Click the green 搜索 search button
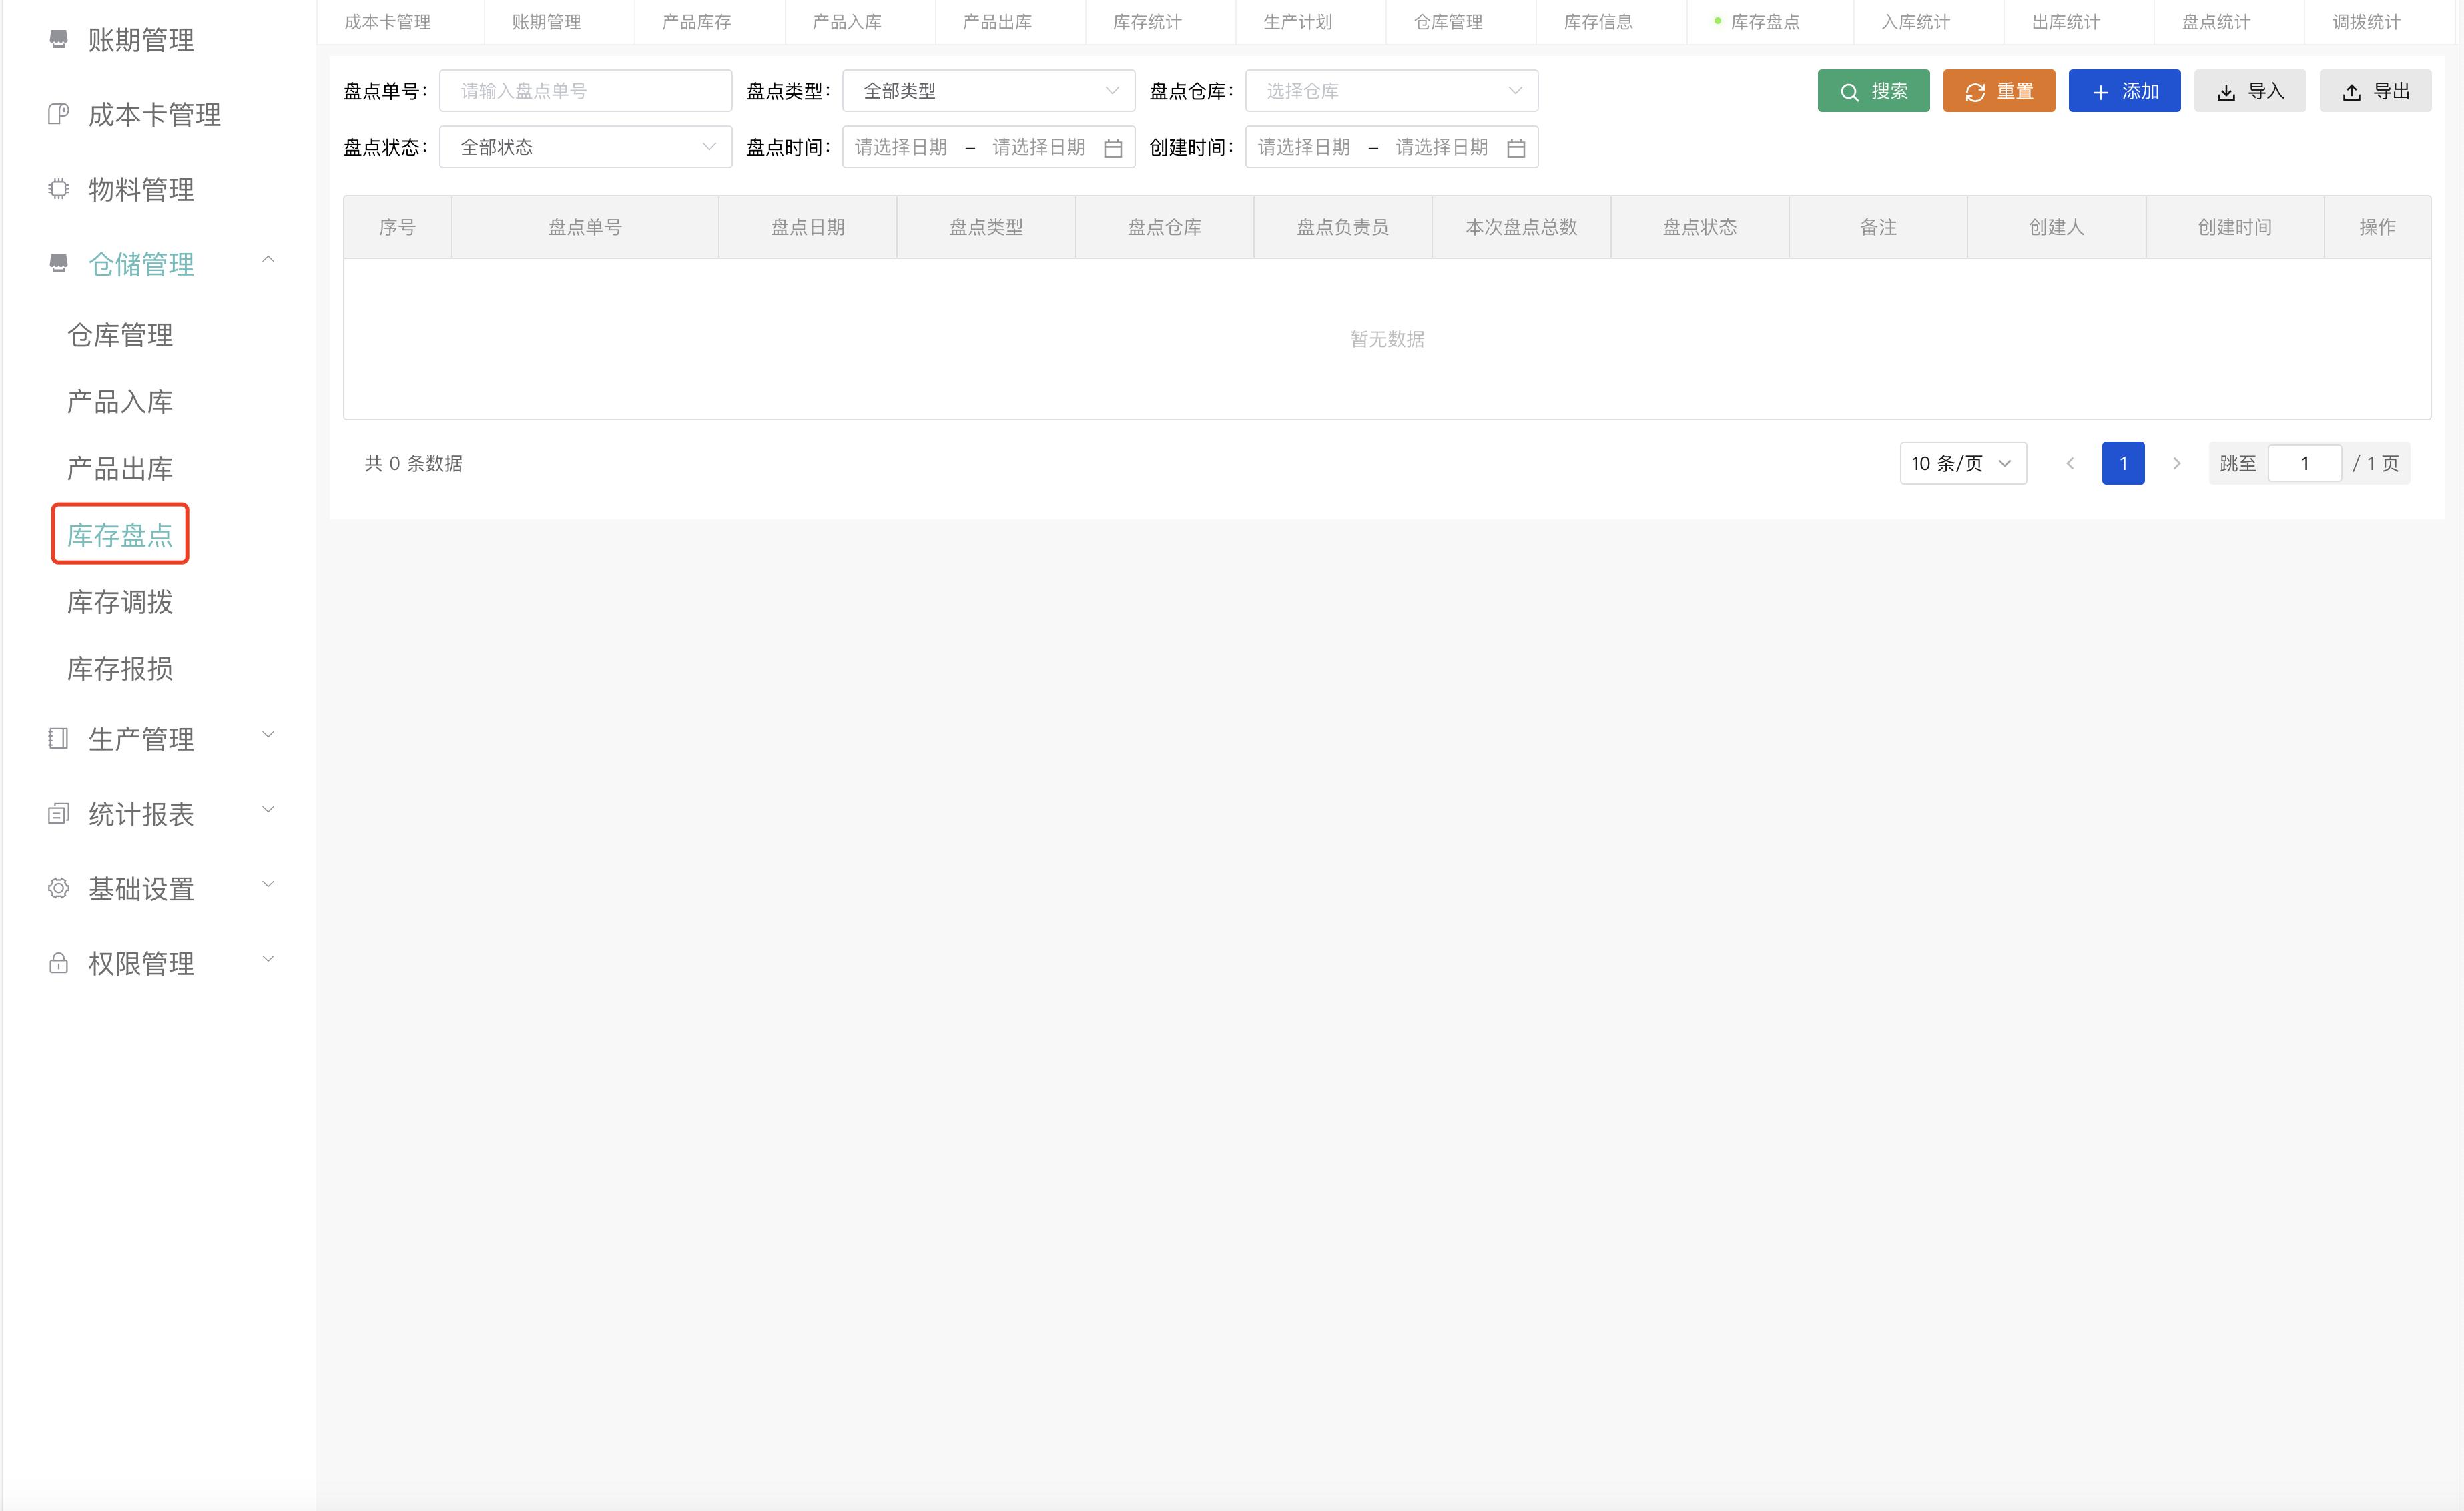The image size is (2464, 1511). point(1874,90)
